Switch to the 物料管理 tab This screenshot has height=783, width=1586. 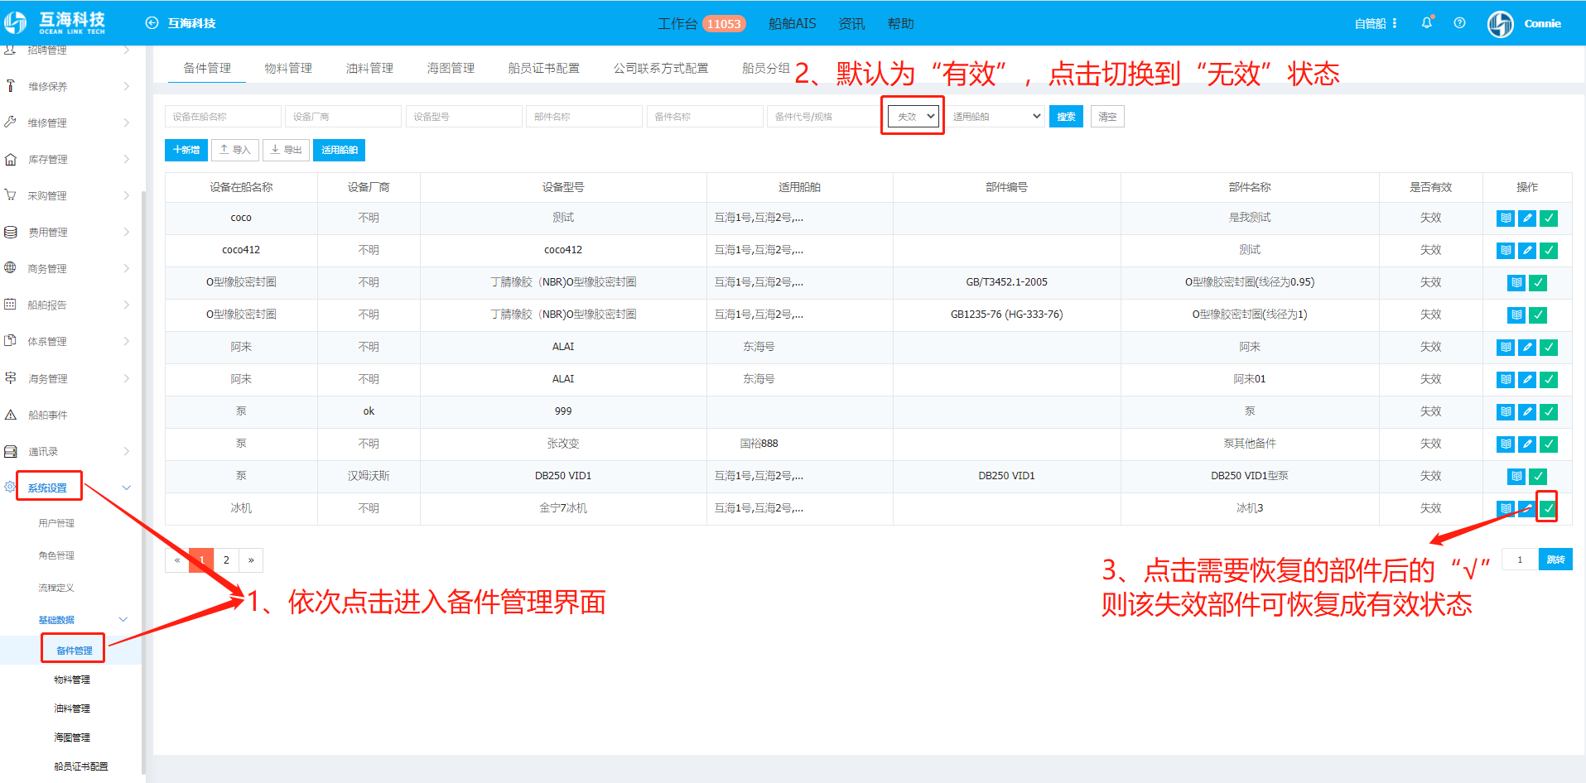(x=288, y=68)
